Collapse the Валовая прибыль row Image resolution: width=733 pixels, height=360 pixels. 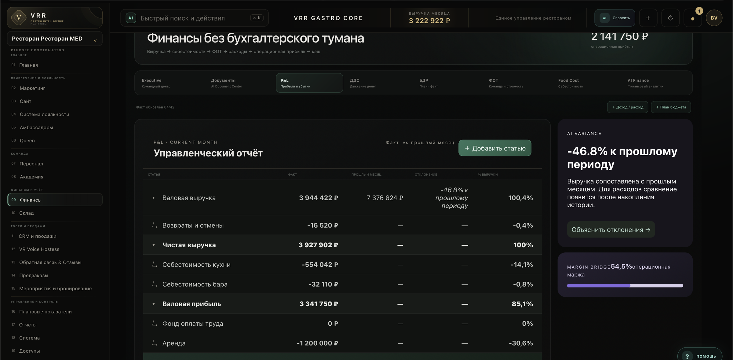pyautogui.click(x=154, y=304)
